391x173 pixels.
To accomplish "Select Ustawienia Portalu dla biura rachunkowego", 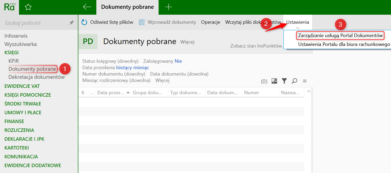I will click(x=344, y=44).
